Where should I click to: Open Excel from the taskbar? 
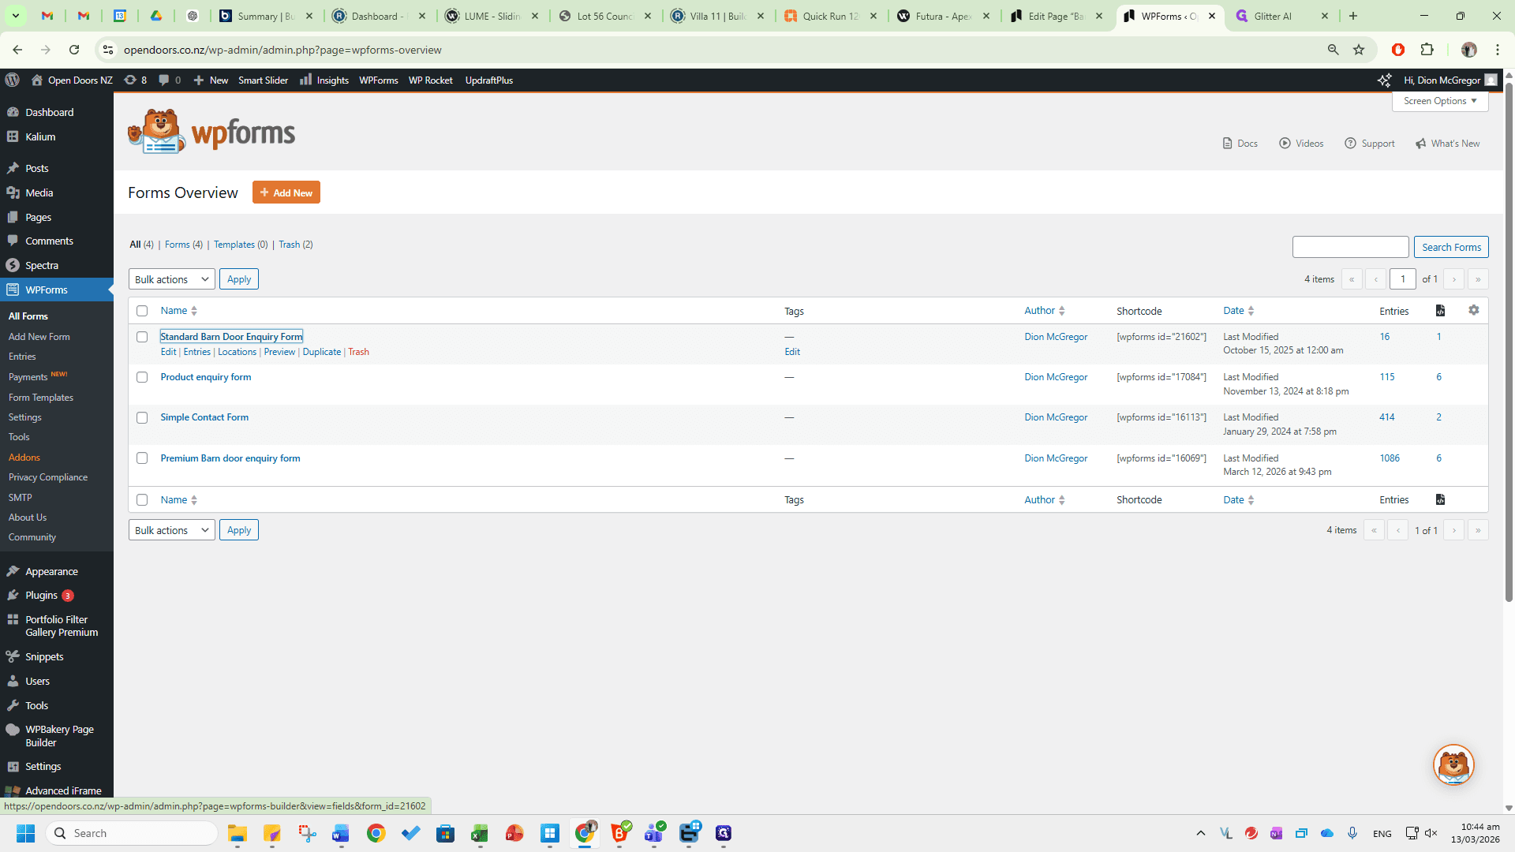click(480, 833)
